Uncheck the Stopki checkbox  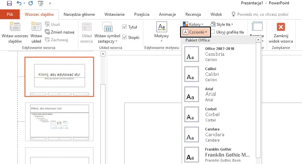125,37
